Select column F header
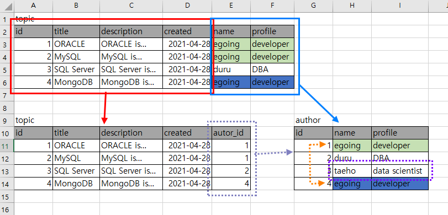The width and height of the screenshot is (448, 215). pos(272,6)
